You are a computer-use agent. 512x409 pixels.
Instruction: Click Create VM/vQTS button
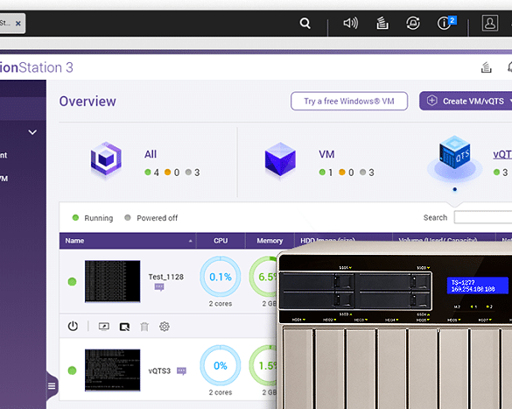466,101
